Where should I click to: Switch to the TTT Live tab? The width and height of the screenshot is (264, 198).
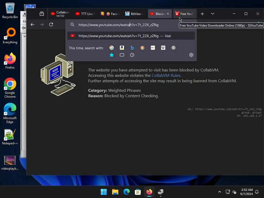(85, 14)
